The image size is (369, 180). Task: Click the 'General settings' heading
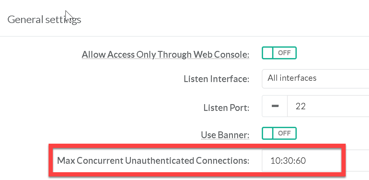(44, 20)
